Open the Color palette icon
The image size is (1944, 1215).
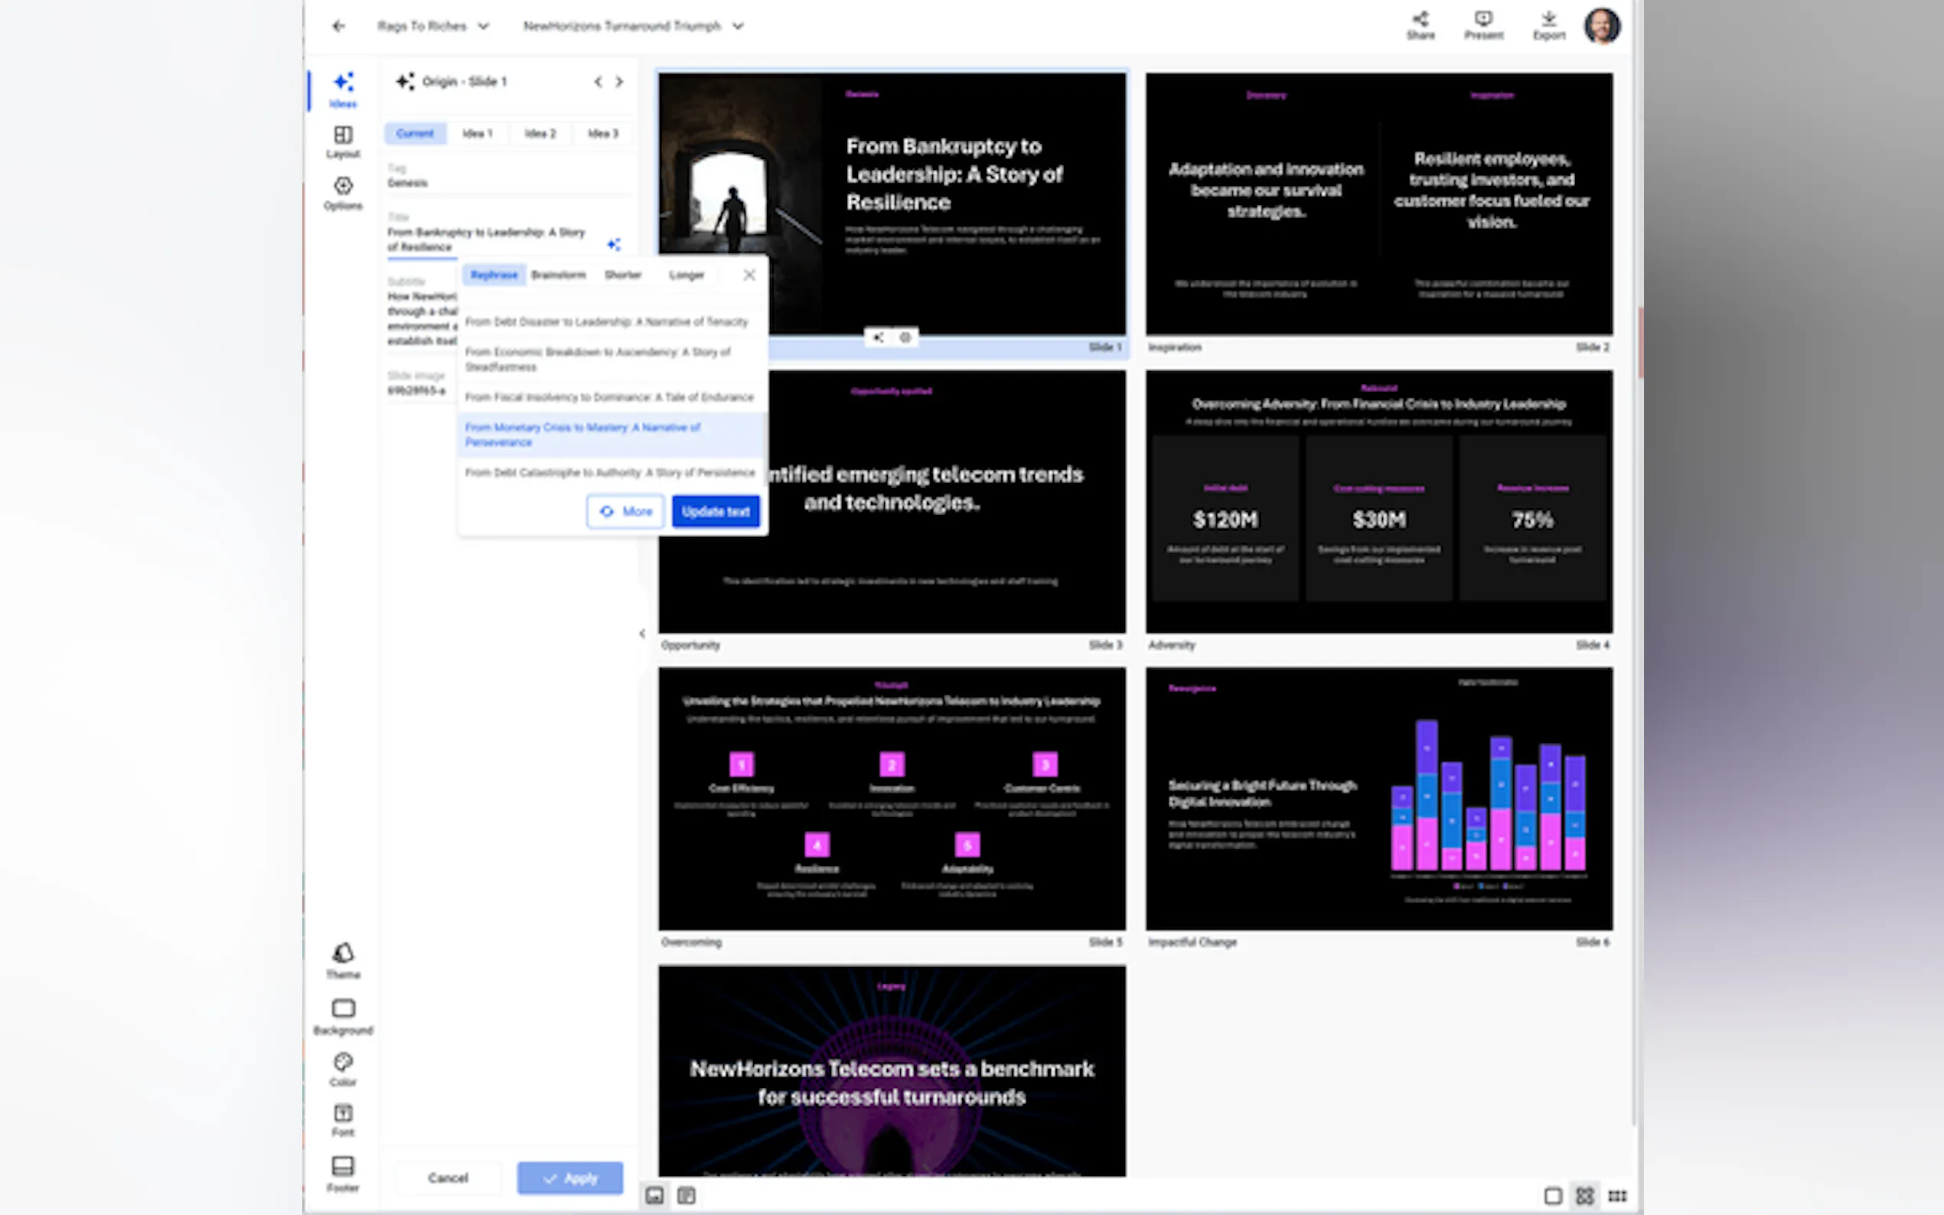(x=343, y=1062)
